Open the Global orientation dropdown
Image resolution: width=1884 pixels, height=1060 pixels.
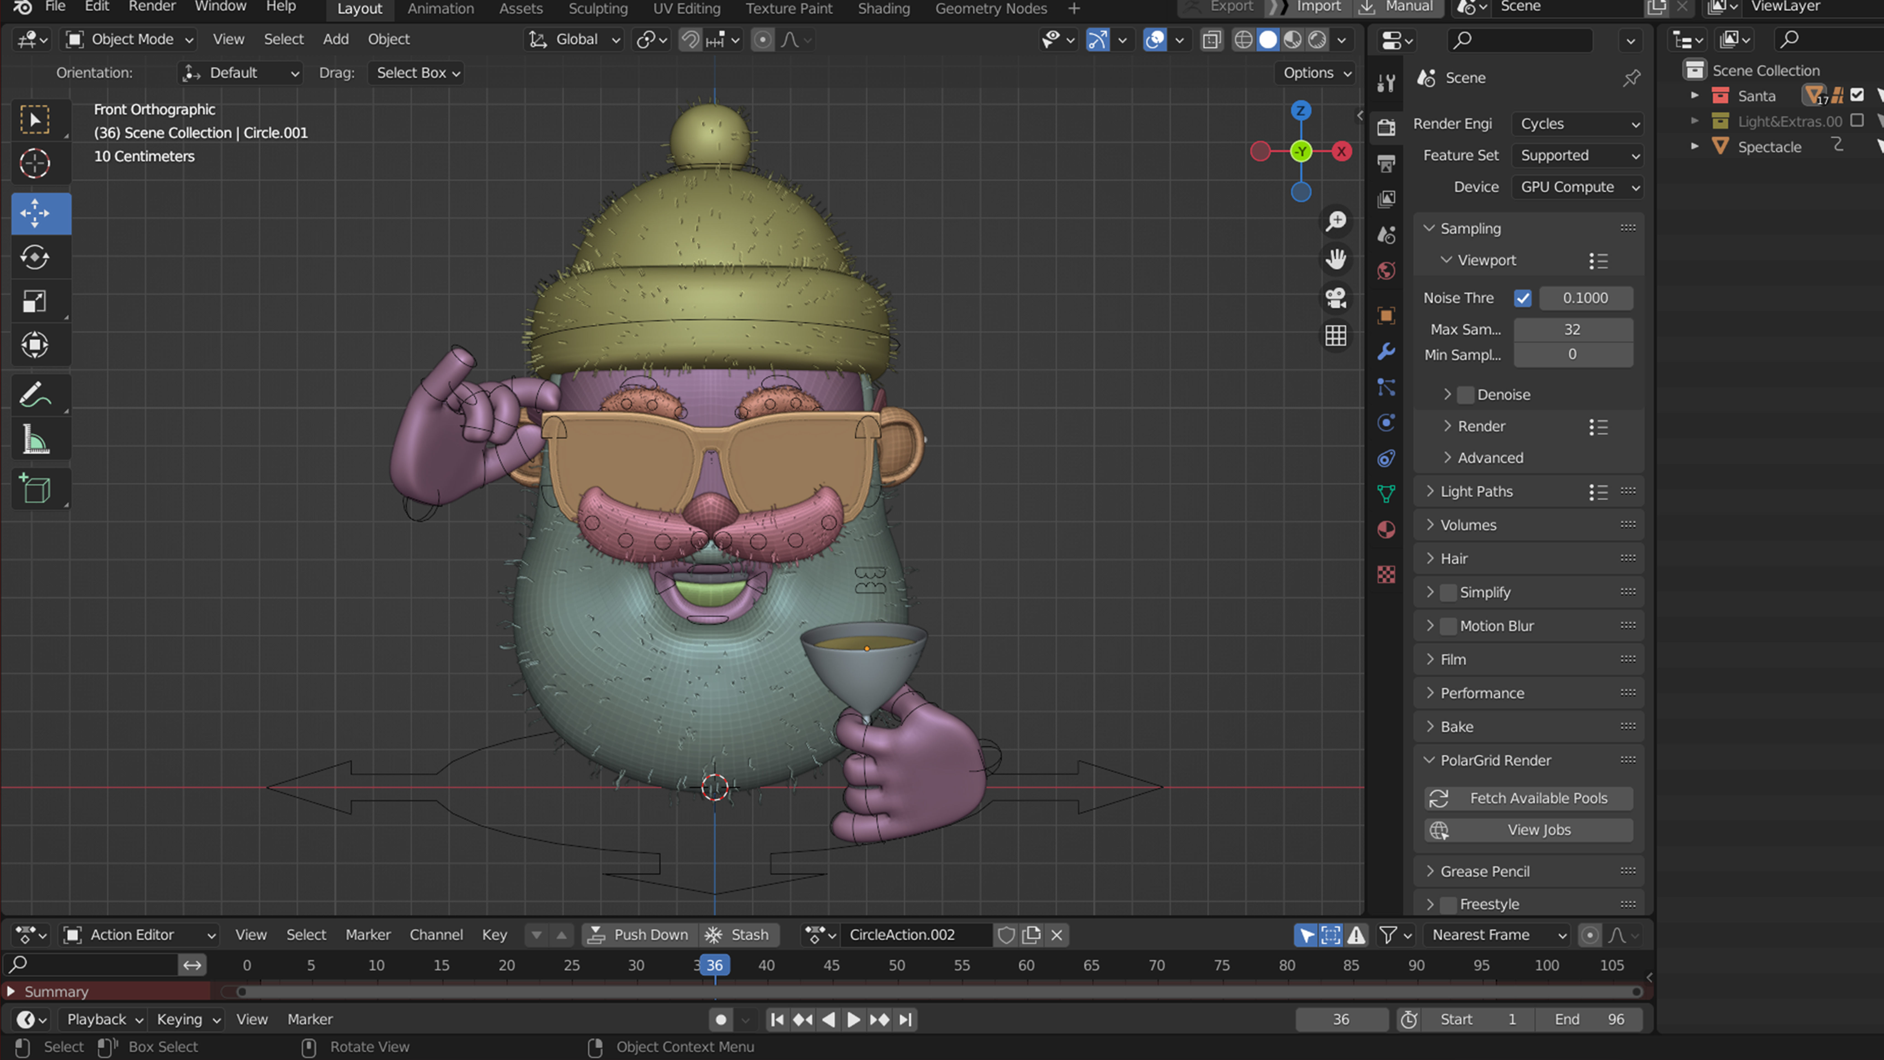click(574, 39)
